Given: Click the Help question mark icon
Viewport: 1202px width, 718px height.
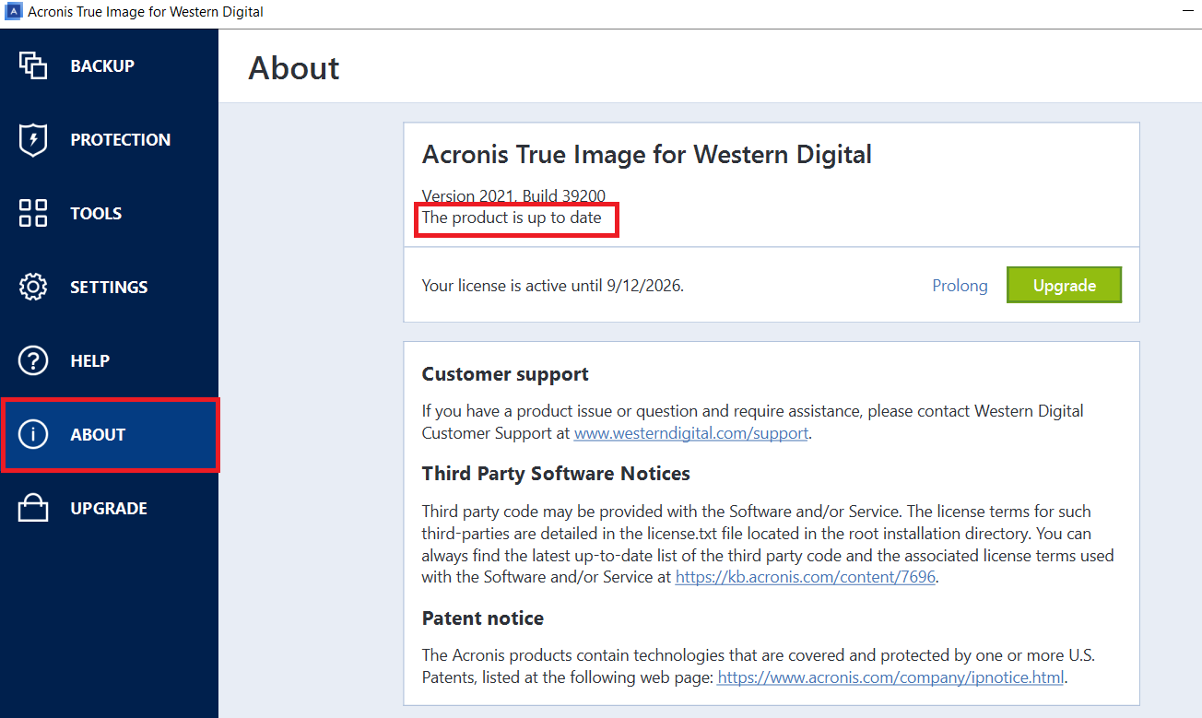Looking at the screenshot, I should (x=33, y=360).
